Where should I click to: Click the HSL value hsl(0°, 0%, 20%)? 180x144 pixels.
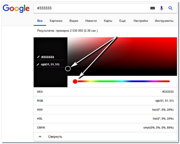click(x=163, y=118)
